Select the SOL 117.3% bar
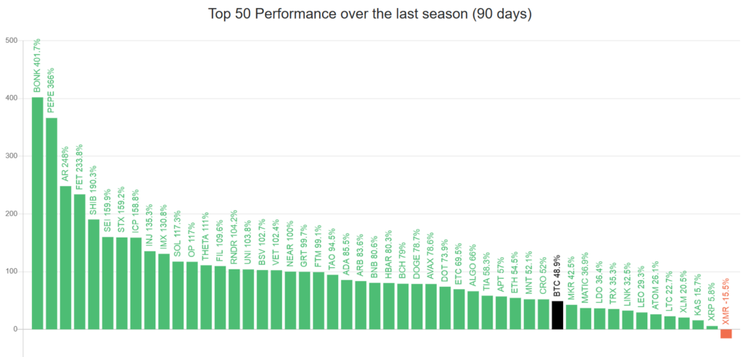The height and width of the screenshot is (357, 743). coord(178,295)
